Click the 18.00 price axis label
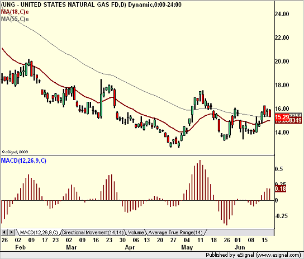 pyautogui.click(x=282, y=85)
